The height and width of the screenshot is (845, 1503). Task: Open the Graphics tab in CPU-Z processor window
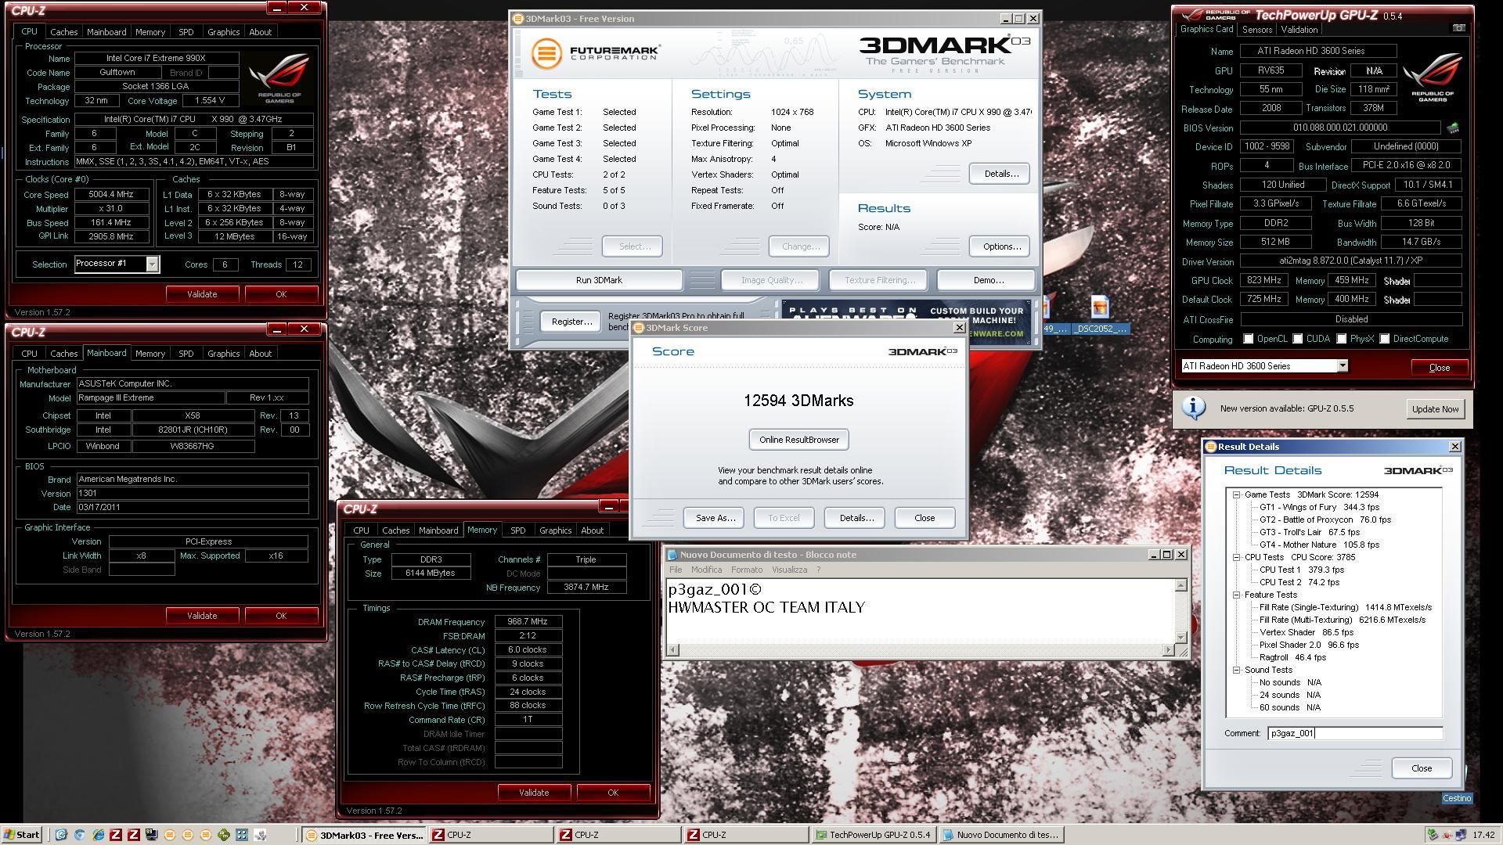(x=223, y=32)
